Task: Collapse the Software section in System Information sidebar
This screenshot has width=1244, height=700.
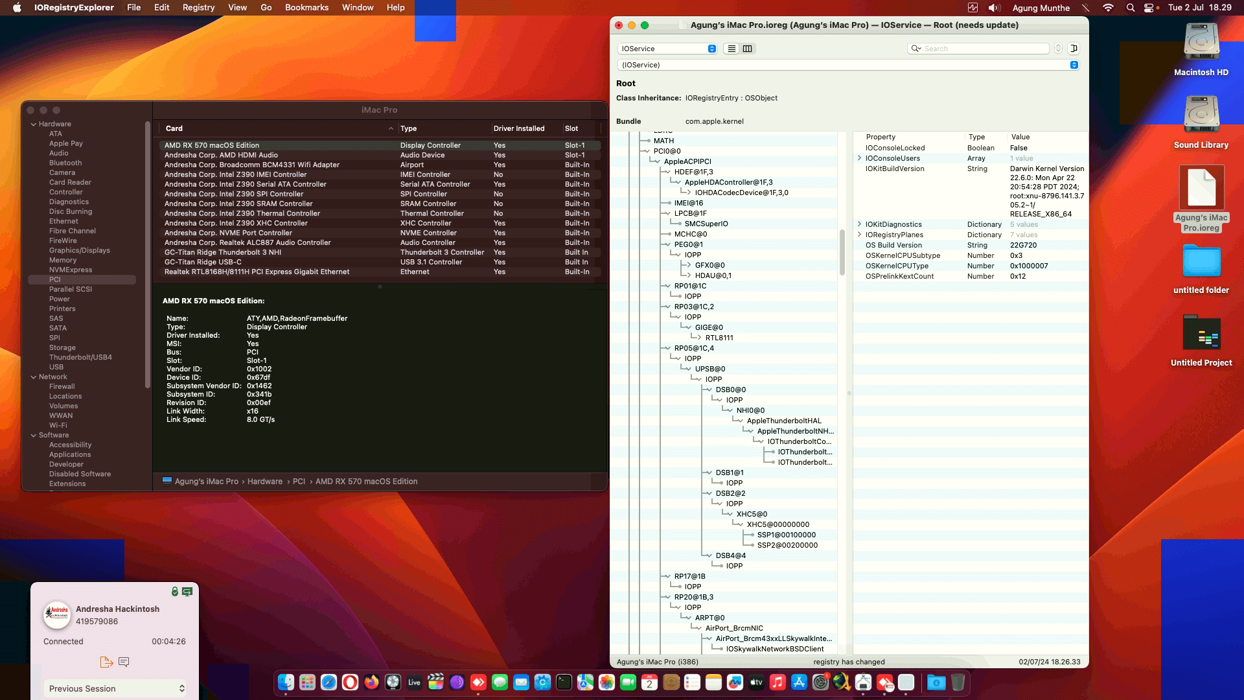Action: (34, 435)
